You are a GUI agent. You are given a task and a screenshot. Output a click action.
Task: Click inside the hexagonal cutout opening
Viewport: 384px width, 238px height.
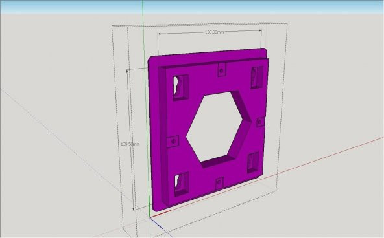point(212,127)
